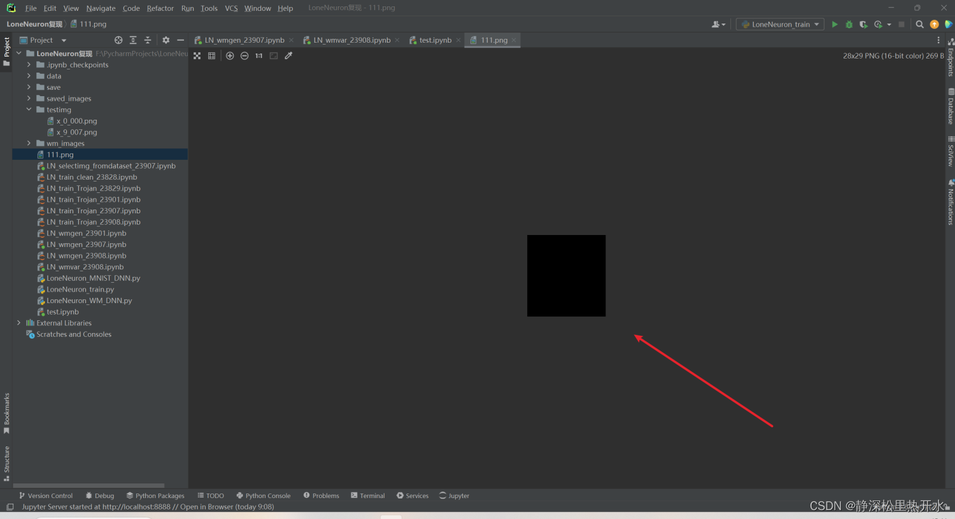Expand the wm_images folder
The width and height of the screenshot is (955, 519).
29,143
